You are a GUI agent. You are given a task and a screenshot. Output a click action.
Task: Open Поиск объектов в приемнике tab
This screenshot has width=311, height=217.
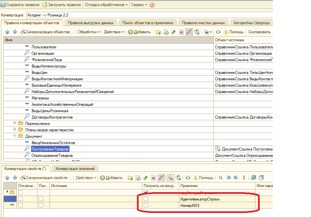coord(148,23)
